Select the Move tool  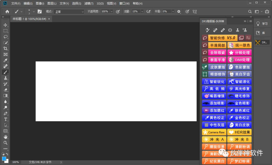(5, 25)
